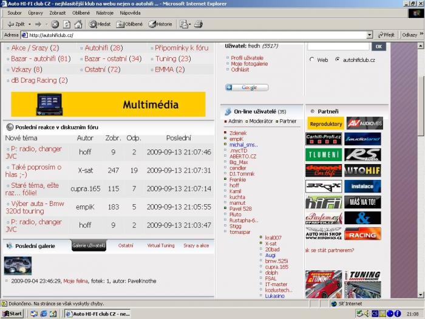Switch to the Virtual Tuning gallery tab
The width and height of the screenshot is (425, 319).
(x=160, y=245)
